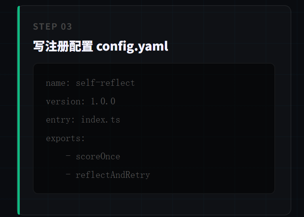The image size is (304, 217).
Task: Click the entry: index.ts line
Action: tap(83, 120)
